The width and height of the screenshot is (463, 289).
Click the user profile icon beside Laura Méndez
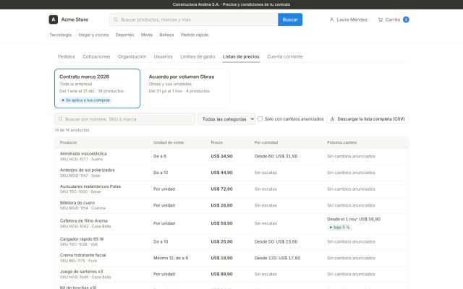click(331, 20)
